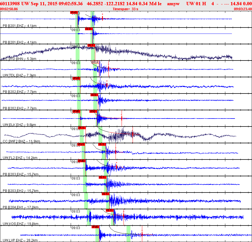This screenshot has height=242, width=252.
Task: Select the iPc1 pick on UW FL2 EHZ
Action: (81, 144)
